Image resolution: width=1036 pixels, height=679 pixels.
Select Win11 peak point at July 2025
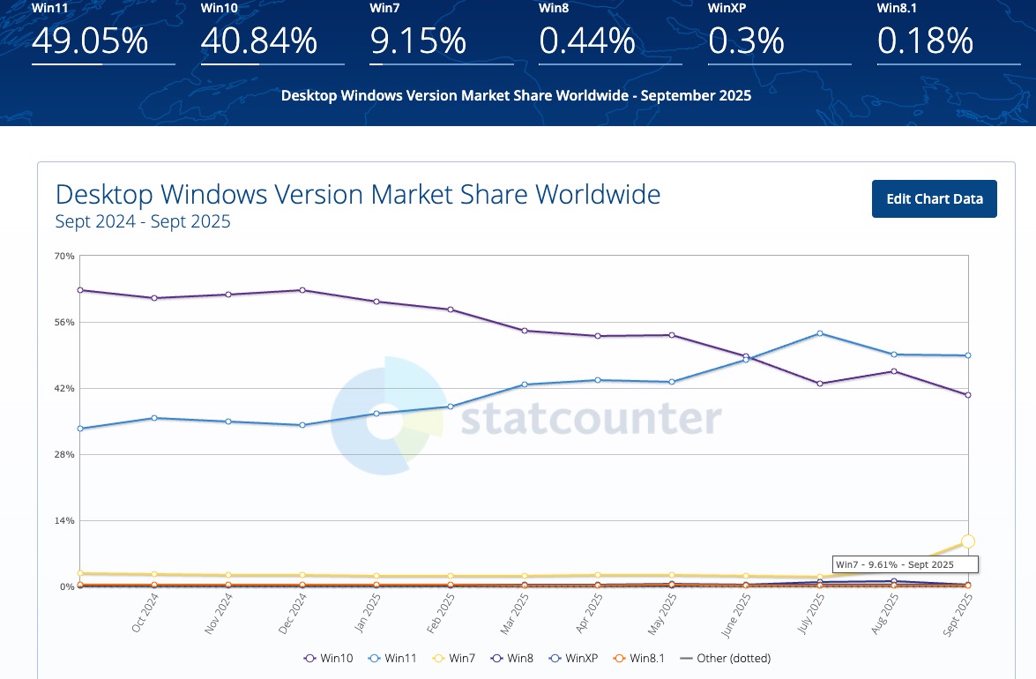tap(820, 333)
